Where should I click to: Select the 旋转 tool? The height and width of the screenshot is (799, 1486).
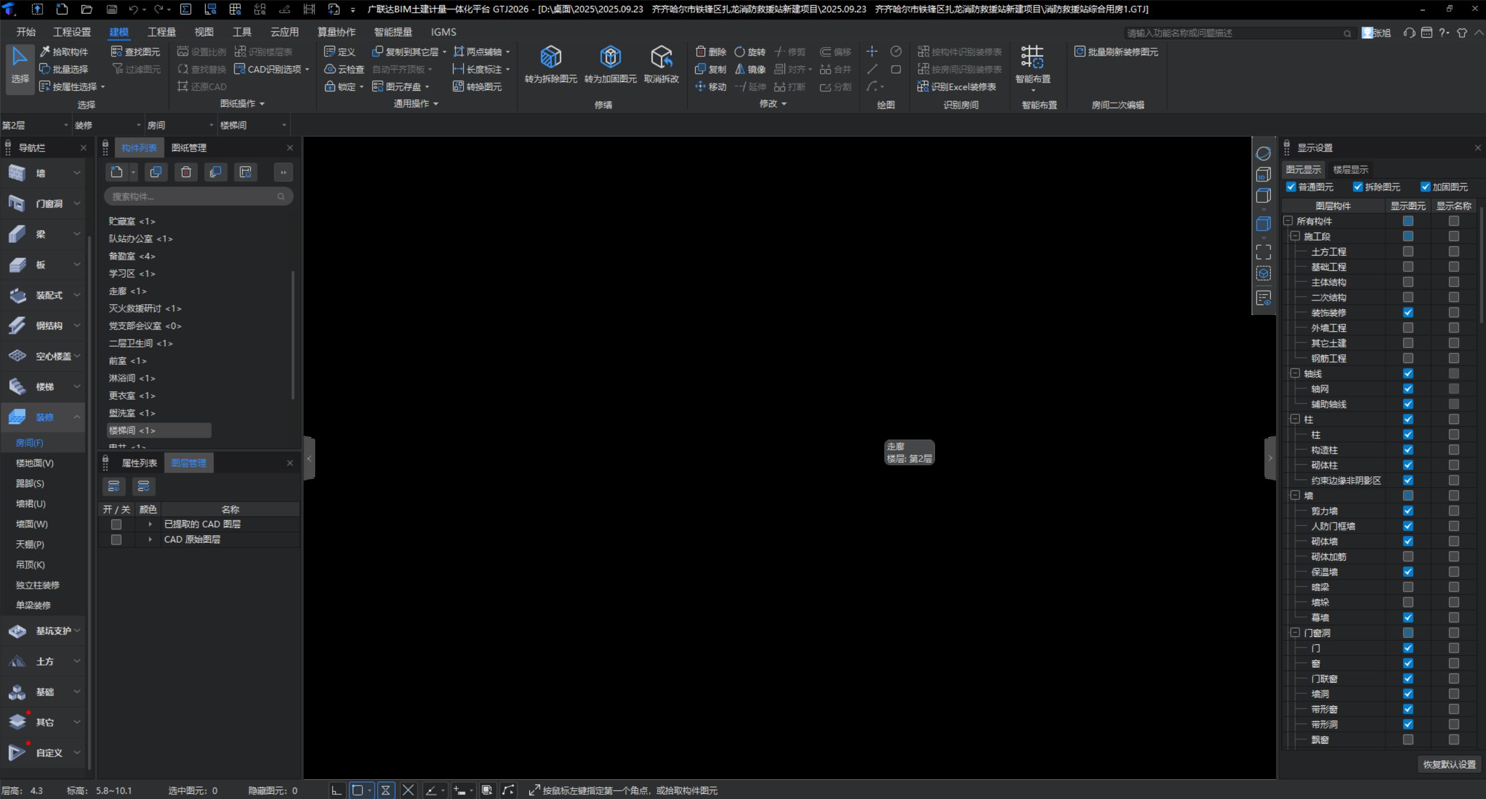coord(750,52)
